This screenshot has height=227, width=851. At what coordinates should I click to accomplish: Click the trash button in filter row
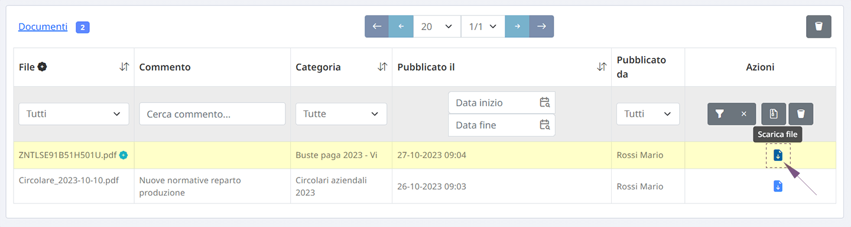(801, 114)
